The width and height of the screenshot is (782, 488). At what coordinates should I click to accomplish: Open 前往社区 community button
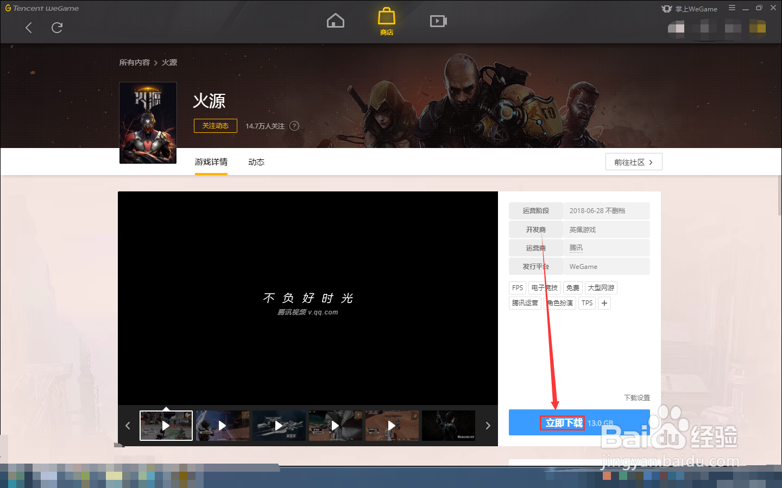pos(634,162)
